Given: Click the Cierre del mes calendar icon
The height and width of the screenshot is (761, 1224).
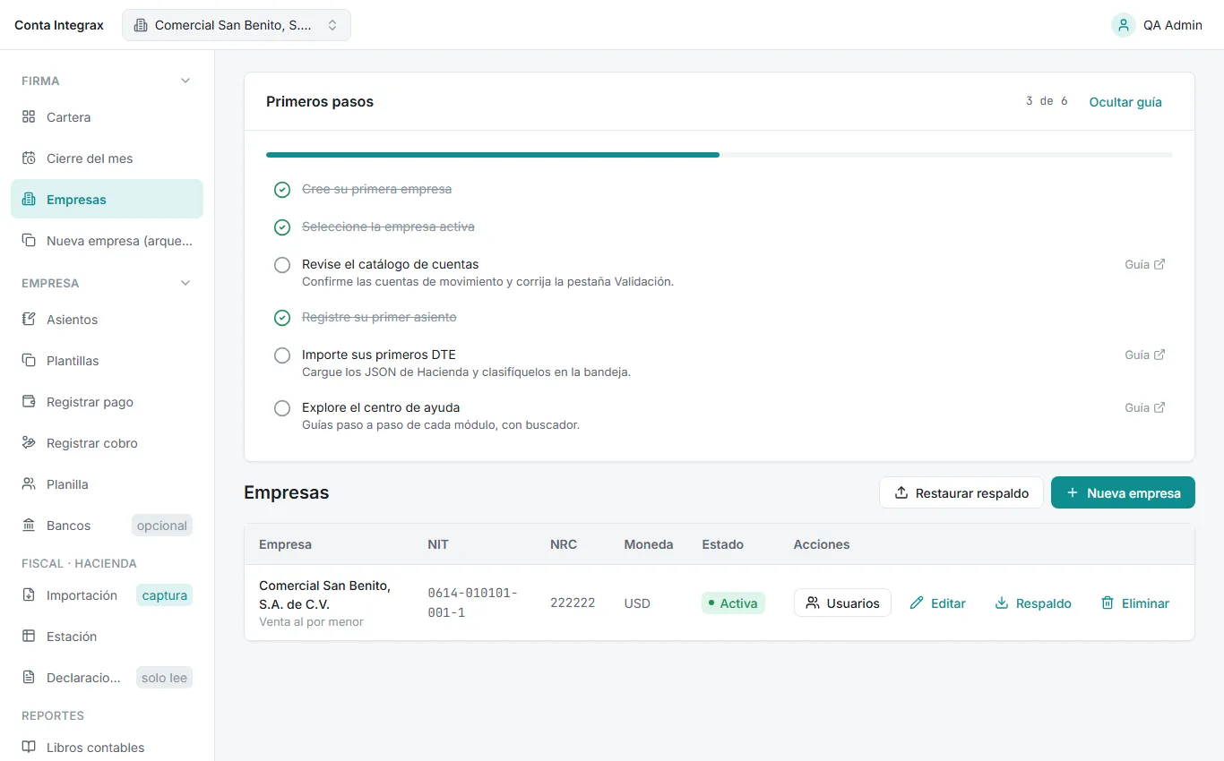Looking at the screenshot, I should (x=29, y=158).
